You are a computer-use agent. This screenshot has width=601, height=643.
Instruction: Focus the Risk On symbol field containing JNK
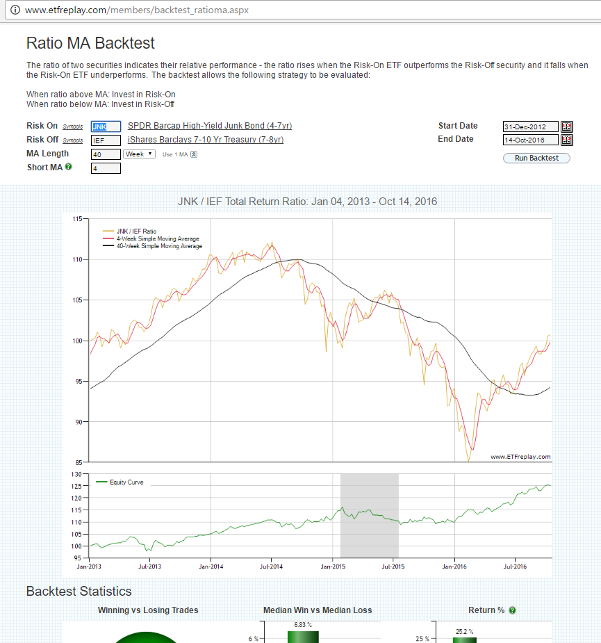click(x=106, y=127)
